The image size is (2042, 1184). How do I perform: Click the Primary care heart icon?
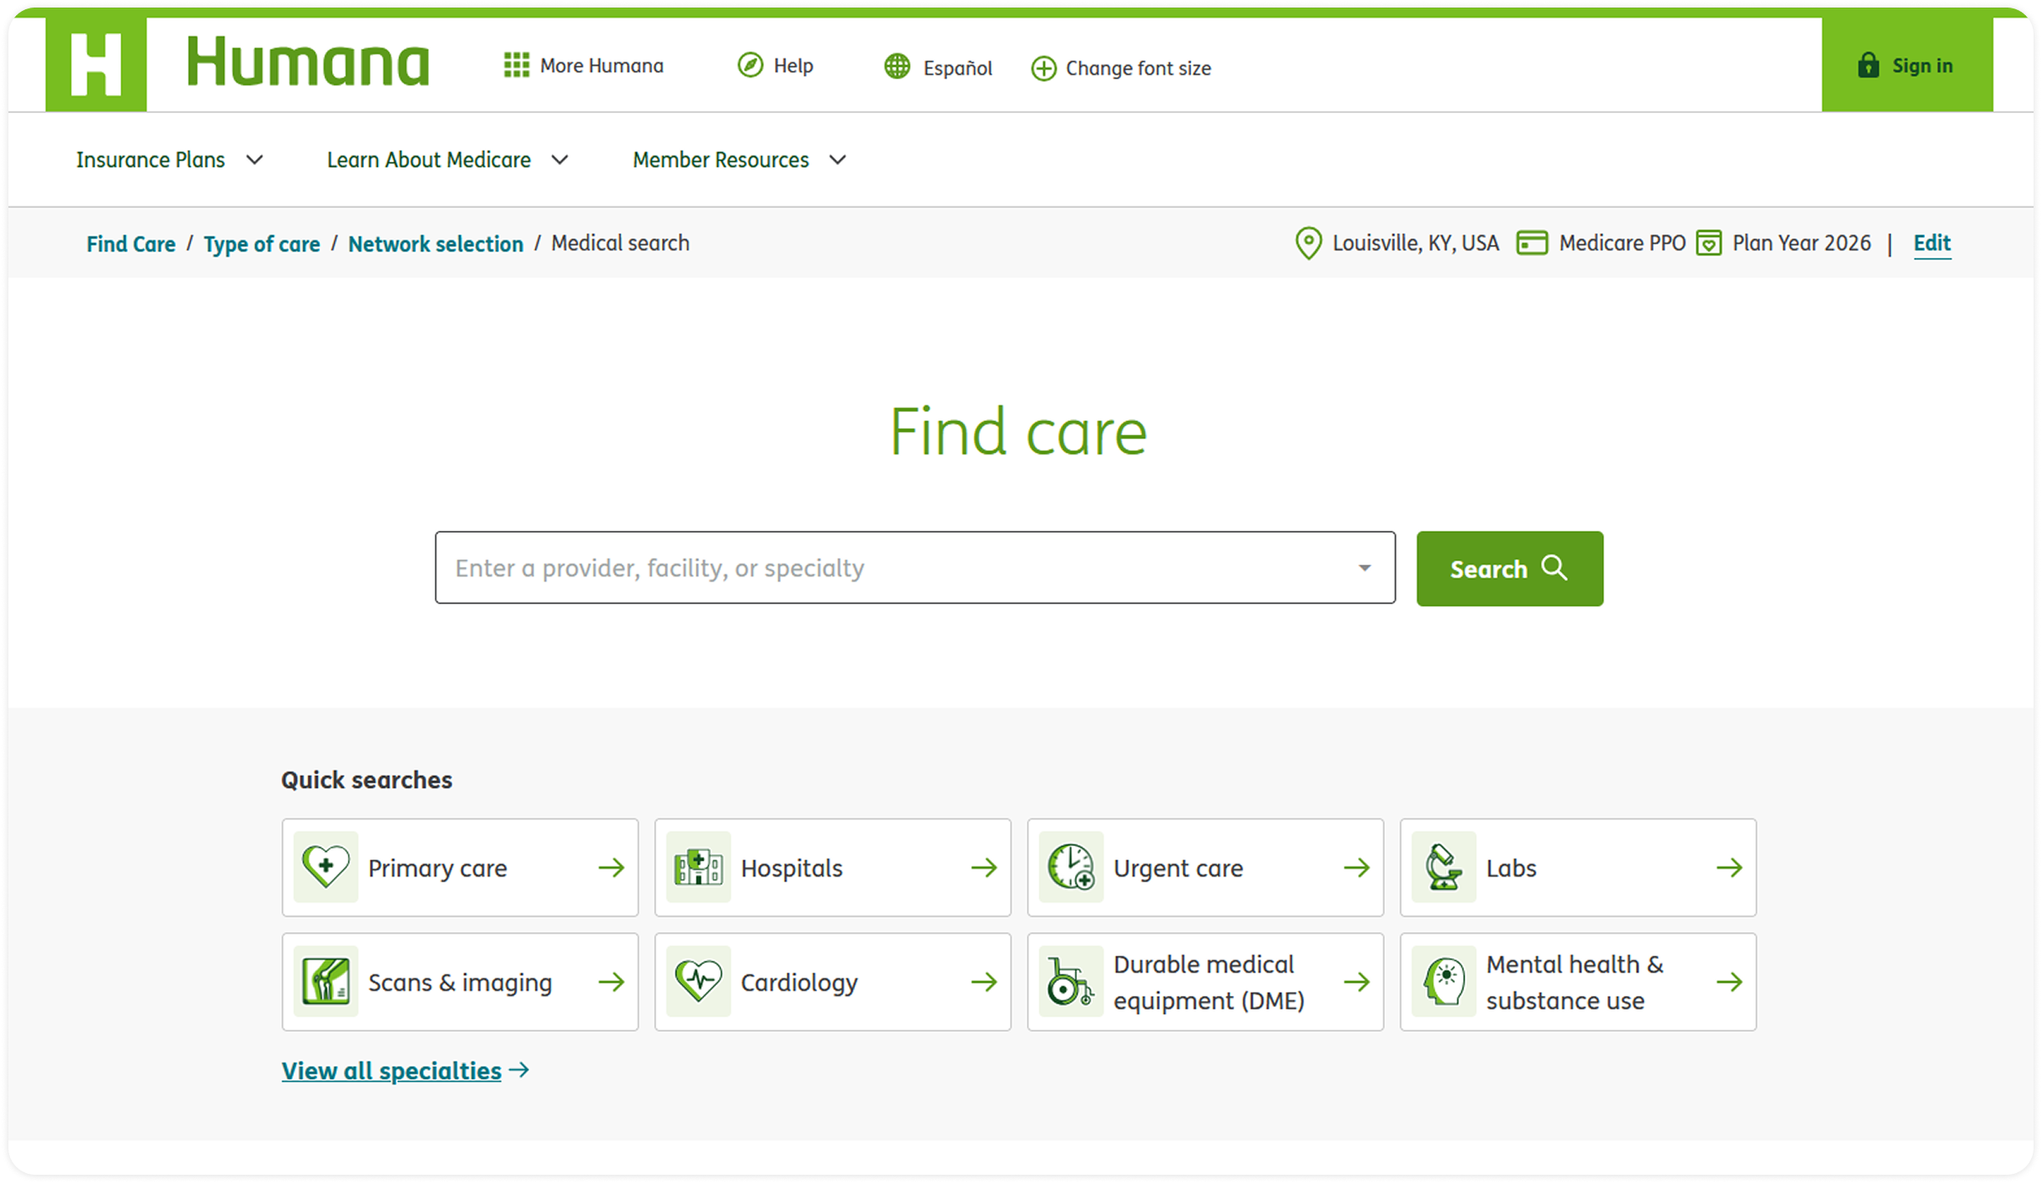[x=326, y=867]
